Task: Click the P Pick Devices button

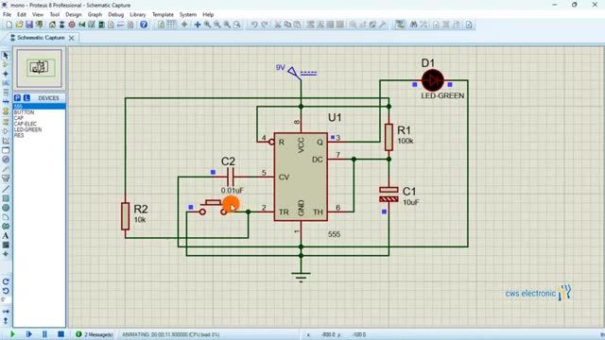Action: [x=17, y=98]
